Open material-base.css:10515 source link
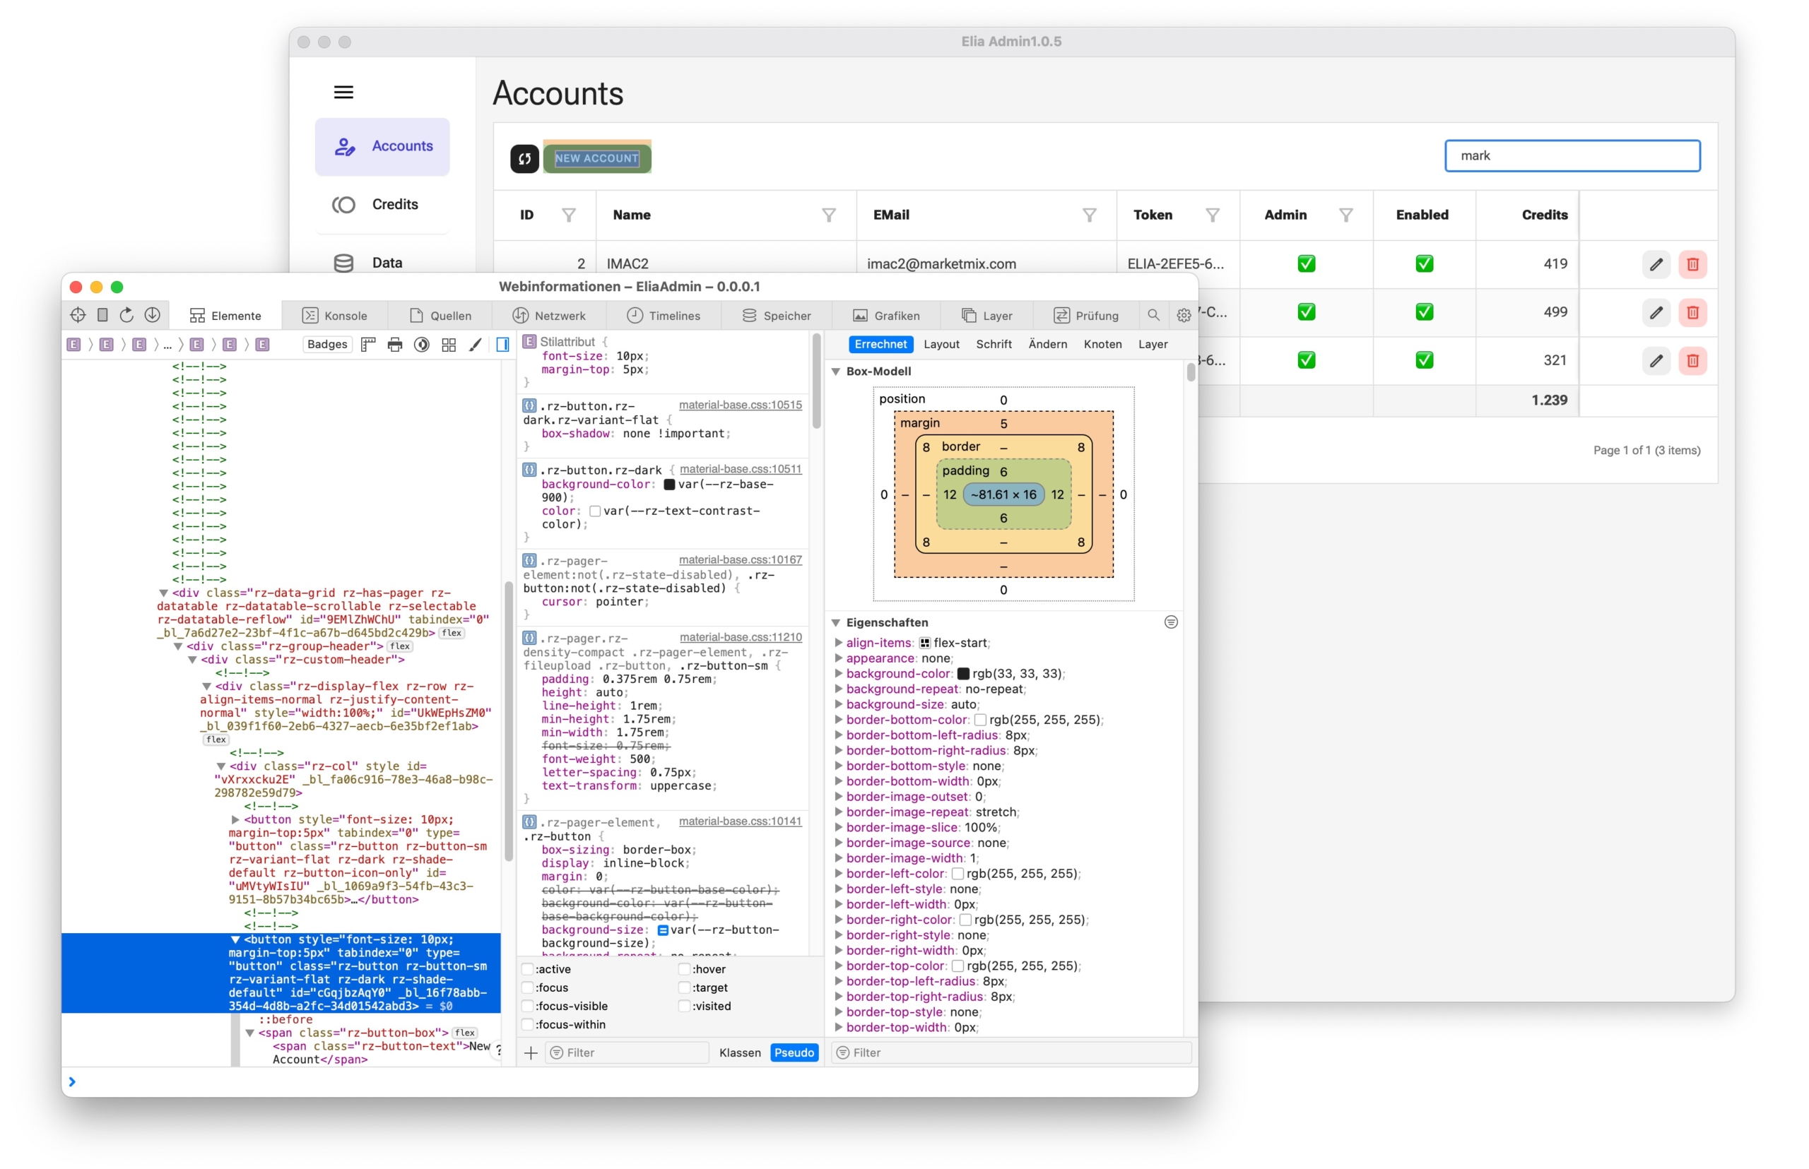 (x=740, y=405)
